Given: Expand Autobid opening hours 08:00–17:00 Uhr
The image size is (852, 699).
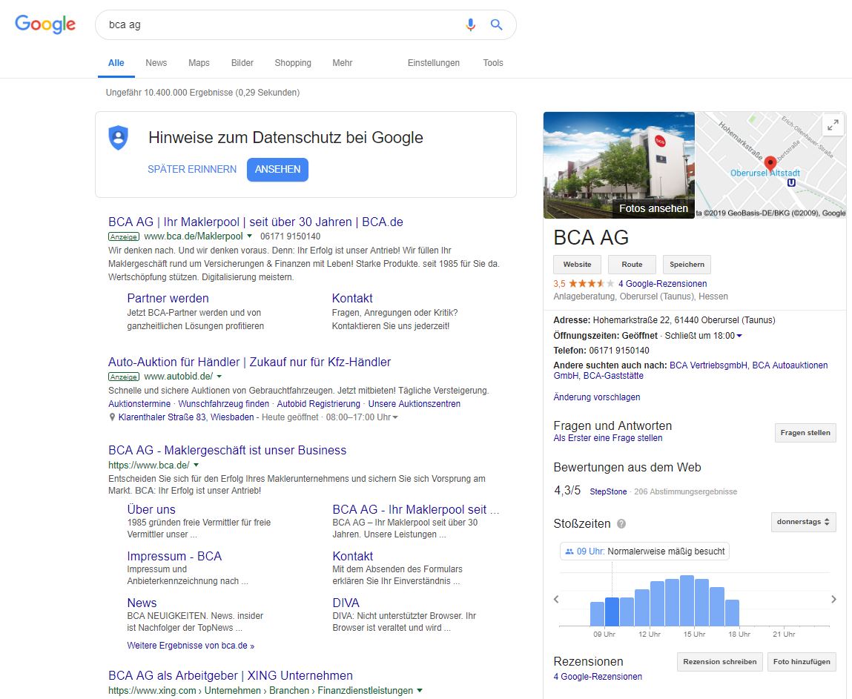Looking at the screenshot, I should [x=395, y=417].
